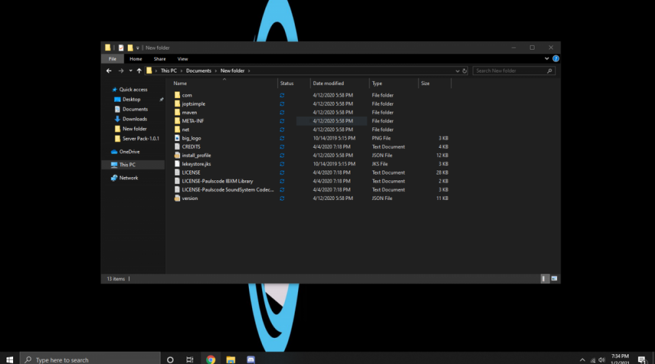Click the sync status icon for maven
This screenshot has height=364, width=655.
tap(282, 112)
